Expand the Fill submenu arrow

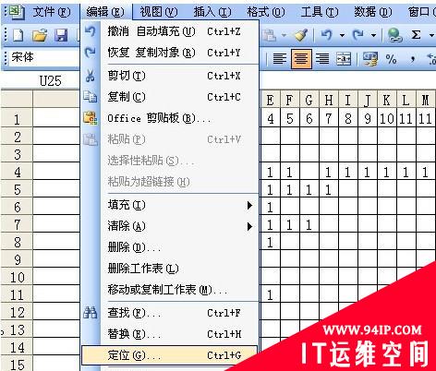(249, 205)
